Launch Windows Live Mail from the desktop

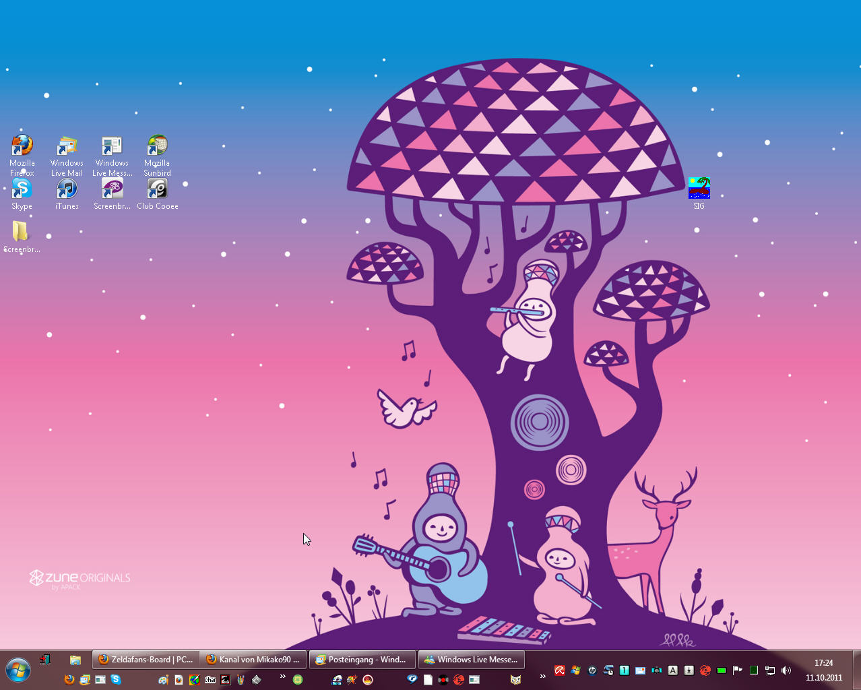tap(67, 146)
